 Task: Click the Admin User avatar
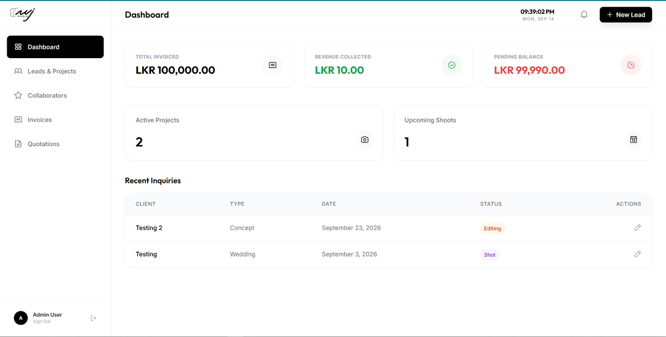pyautogui.click(x=21, y=318)
